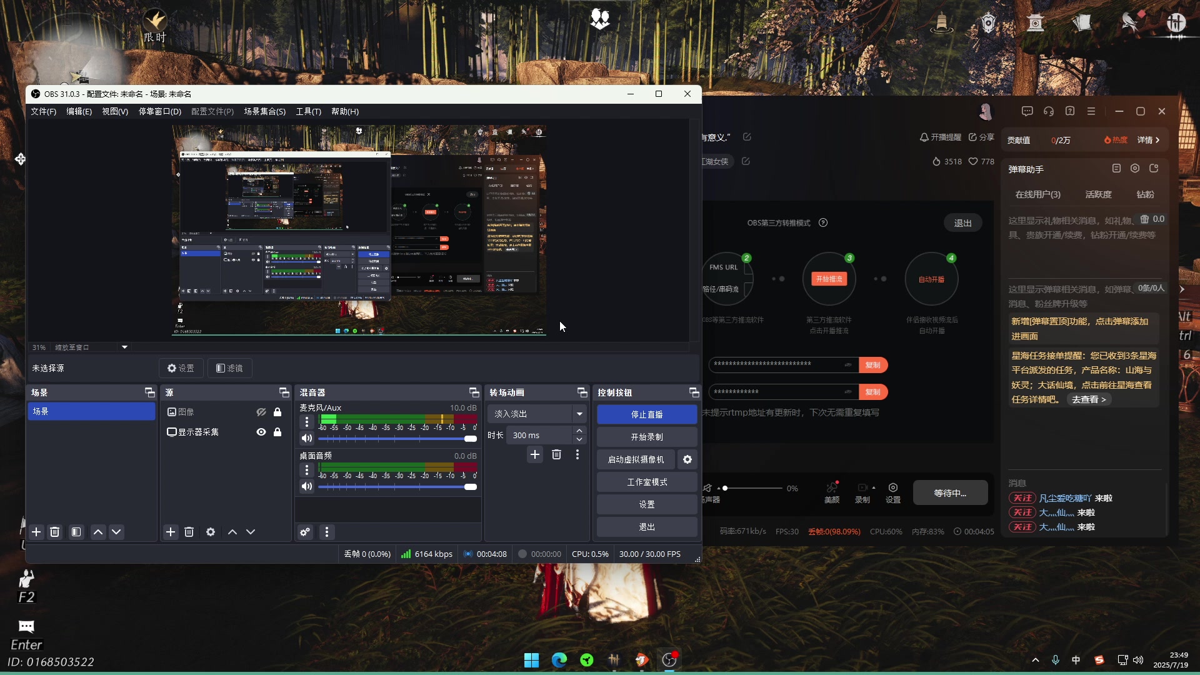Undock the Sources panel
The width and height of the screenshot is (1200, 675).
tap(284, 392)
